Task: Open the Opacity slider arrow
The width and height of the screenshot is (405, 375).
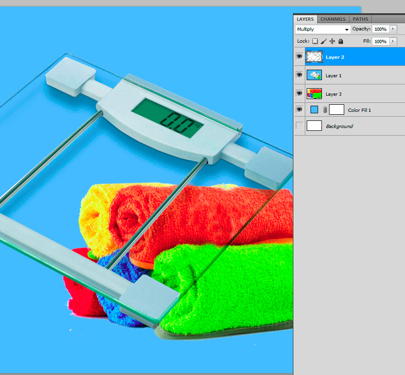Action: (x=393, y=29)
